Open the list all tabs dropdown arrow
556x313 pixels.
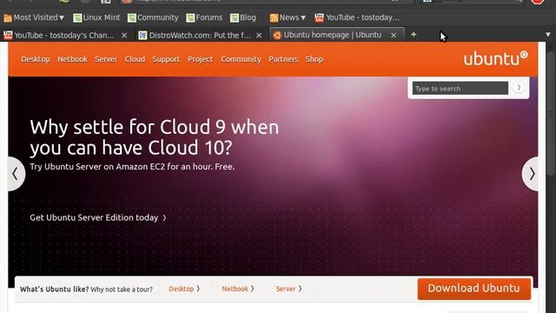(548, 35)
